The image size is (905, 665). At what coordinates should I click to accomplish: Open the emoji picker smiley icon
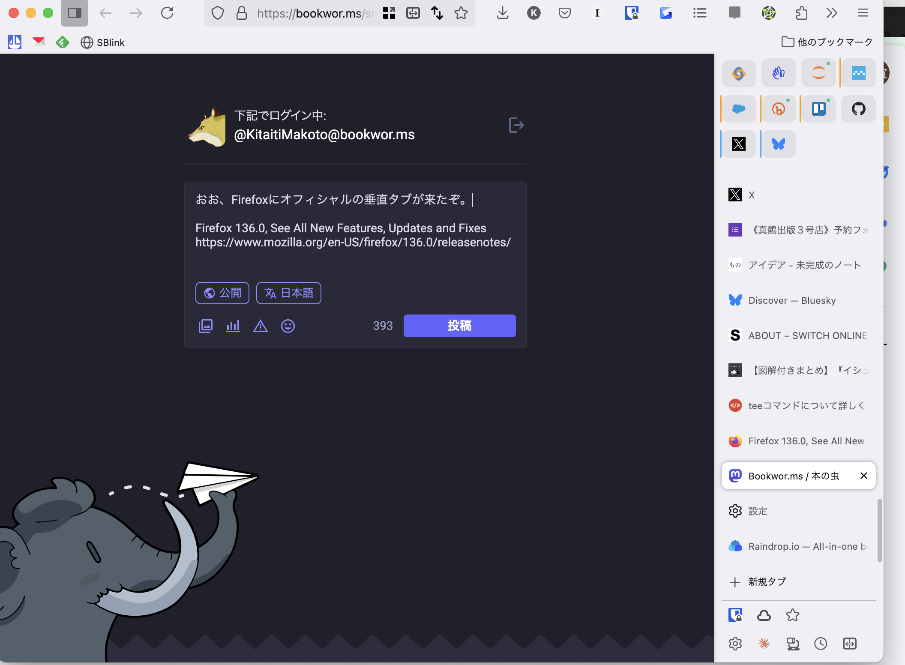[x=288, y=326]
